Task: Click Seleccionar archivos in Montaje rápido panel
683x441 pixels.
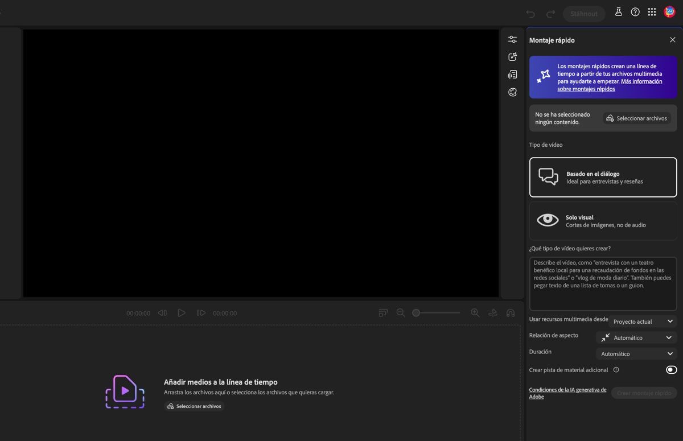Action: [637, 118]
